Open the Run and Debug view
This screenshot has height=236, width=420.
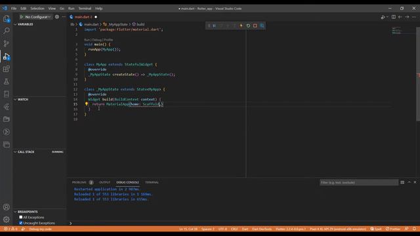click(7, 56)
